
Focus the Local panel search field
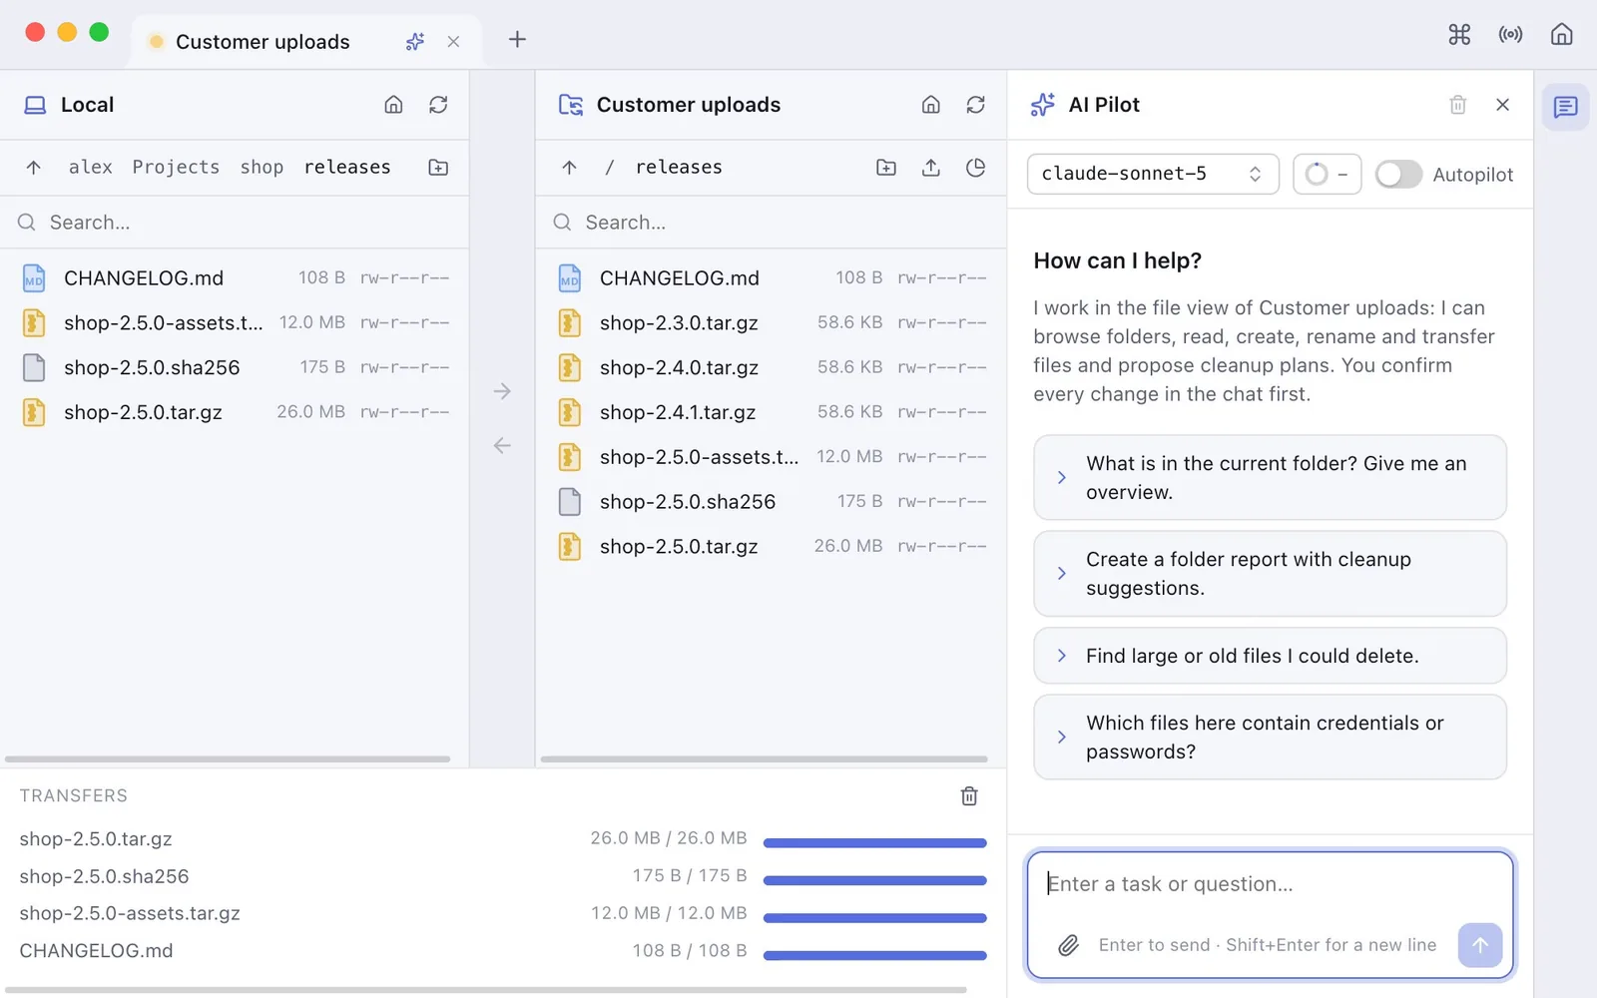235,223
